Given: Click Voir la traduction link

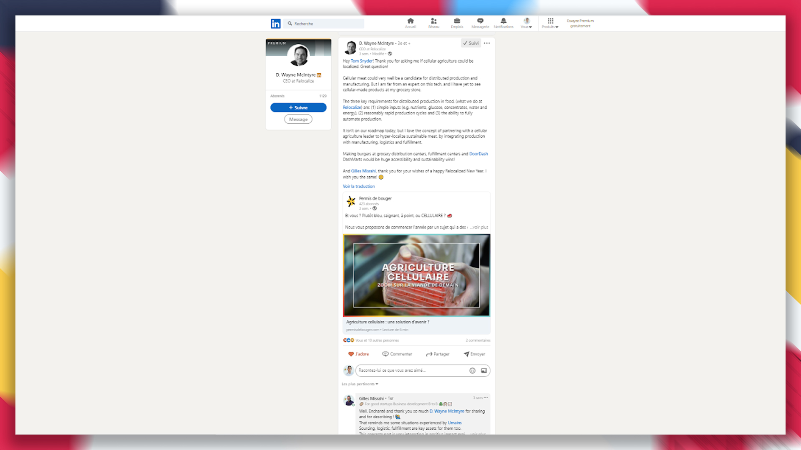Looking at the screenshot, I should tap(359, 186).
